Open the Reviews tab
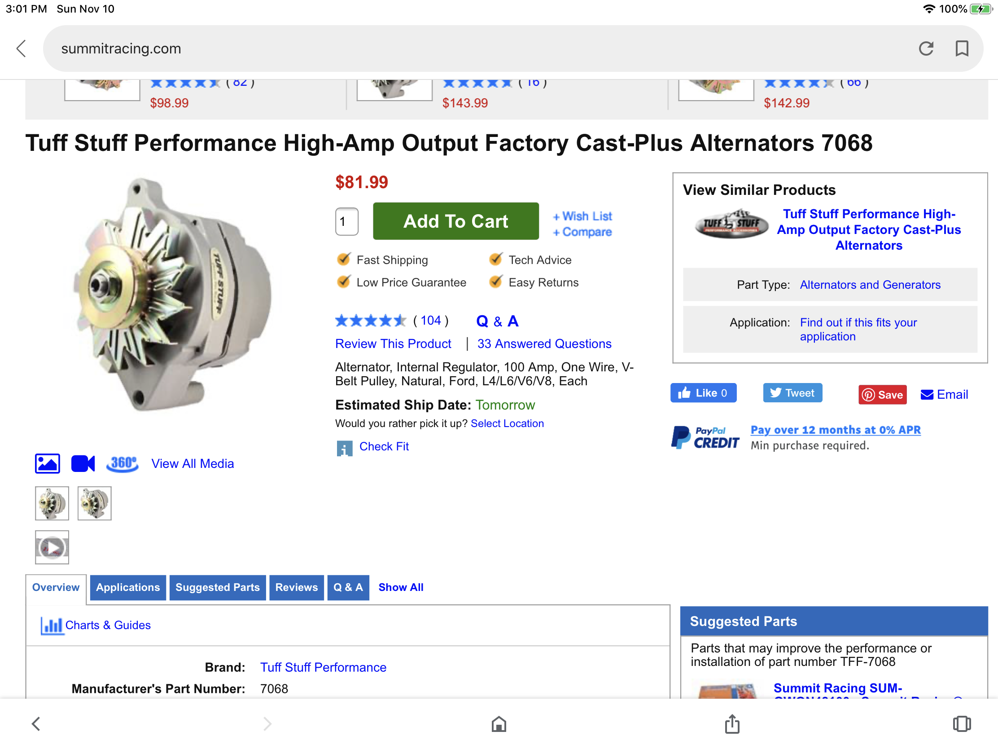Viewport: 998px width, 749px height. [297, 587]
